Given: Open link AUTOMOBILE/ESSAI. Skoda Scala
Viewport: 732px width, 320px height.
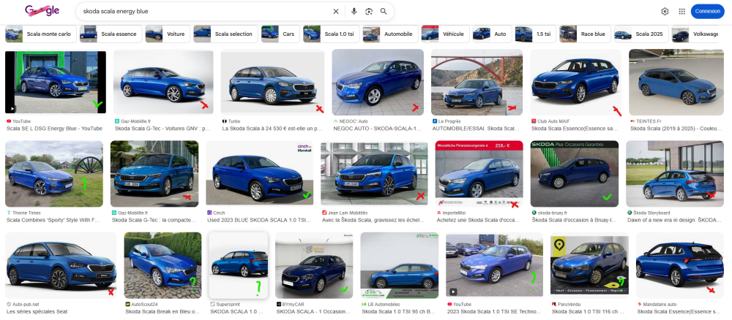Looking at the screenshot, I should coord(477,129).
